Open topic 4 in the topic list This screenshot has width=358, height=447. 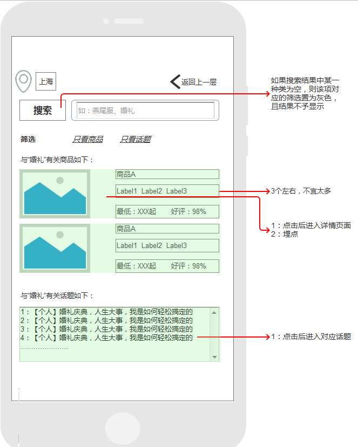click(106, 338)
